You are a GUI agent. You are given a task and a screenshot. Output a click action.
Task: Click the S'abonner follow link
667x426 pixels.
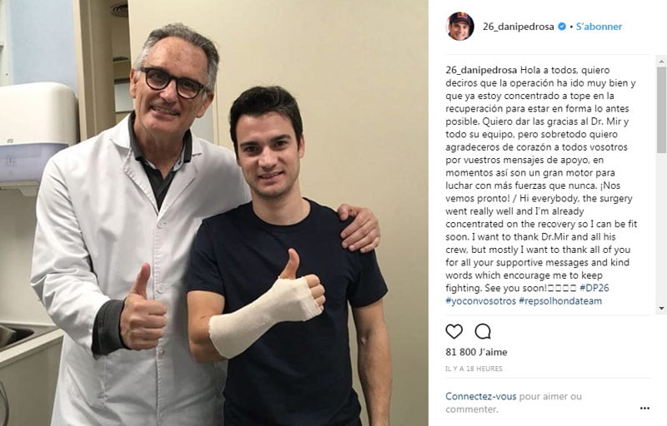pos(599,27)
